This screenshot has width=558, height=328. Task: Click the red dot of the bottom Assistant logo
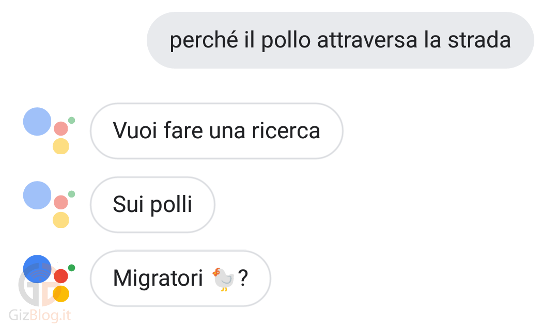pyautogui.click(x=61, y=276)
